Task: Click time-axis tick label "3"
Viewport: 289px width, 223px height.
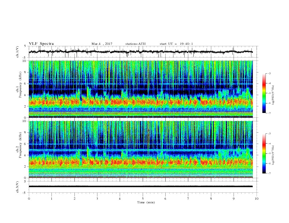Action: pyautogui.click(x=97, y=199)
